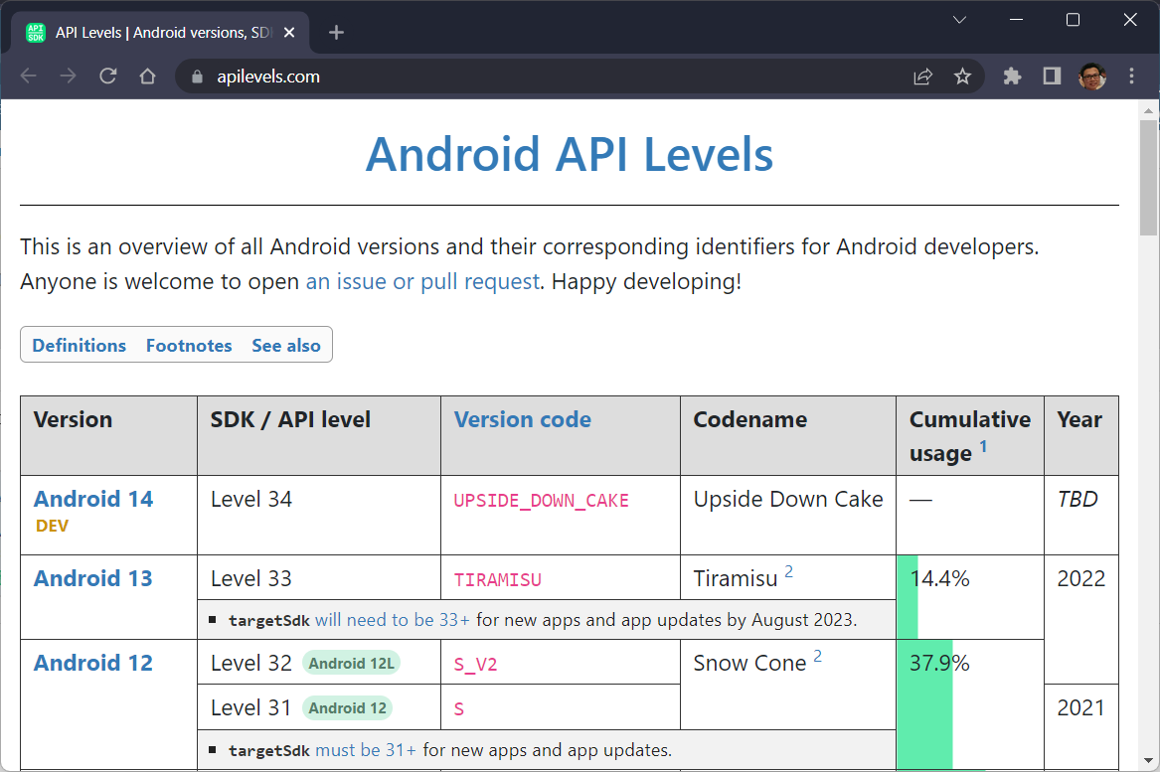The image size is (1160, 772).
Task: Click footnote 2 beside Snow Cone
Action: click(817, 656)
